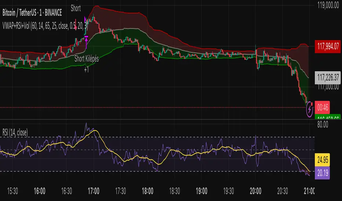Click the purple lightning replay icon
Screen dimensions: 342x201
point(309,110)
